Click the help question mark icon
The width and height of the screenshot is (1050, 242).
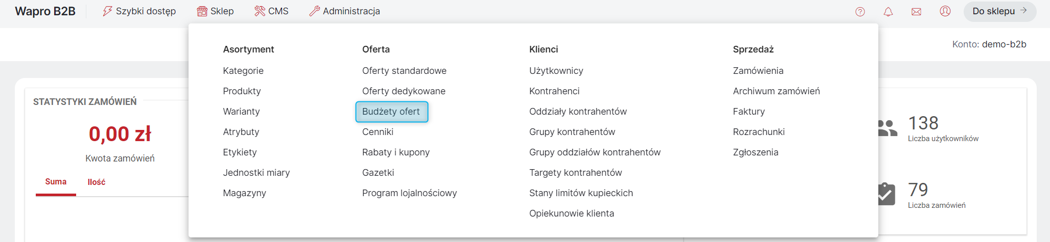click(x=860, y=11)
